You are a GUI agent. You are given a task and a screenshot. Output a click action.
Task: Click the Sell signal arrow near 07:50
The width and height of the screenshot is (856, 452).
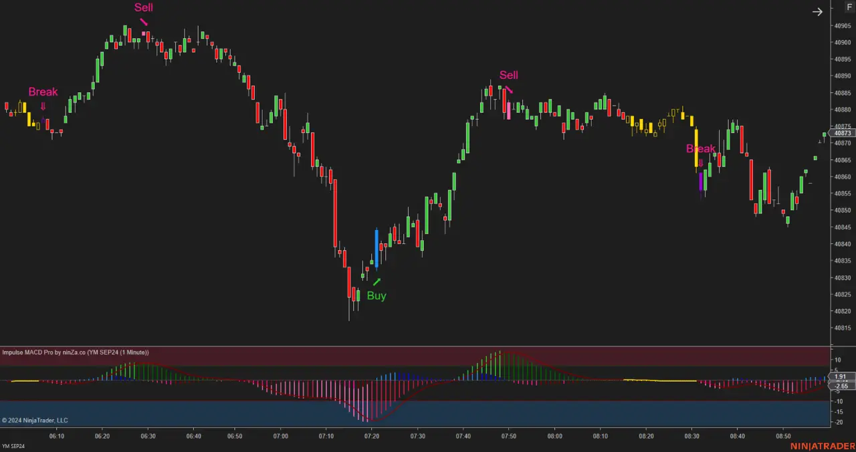tap(509, 88)
